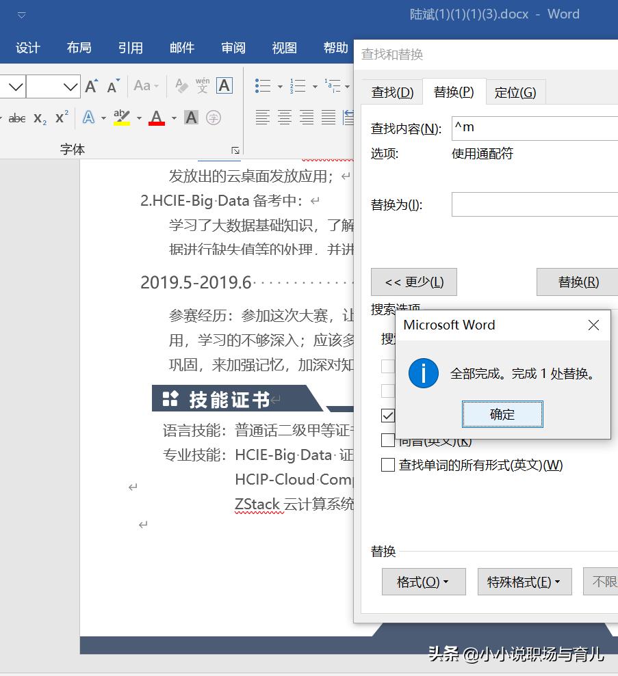Open the 格式(O) dropdown
Viewport: 618px width, 676px height.
423,582
